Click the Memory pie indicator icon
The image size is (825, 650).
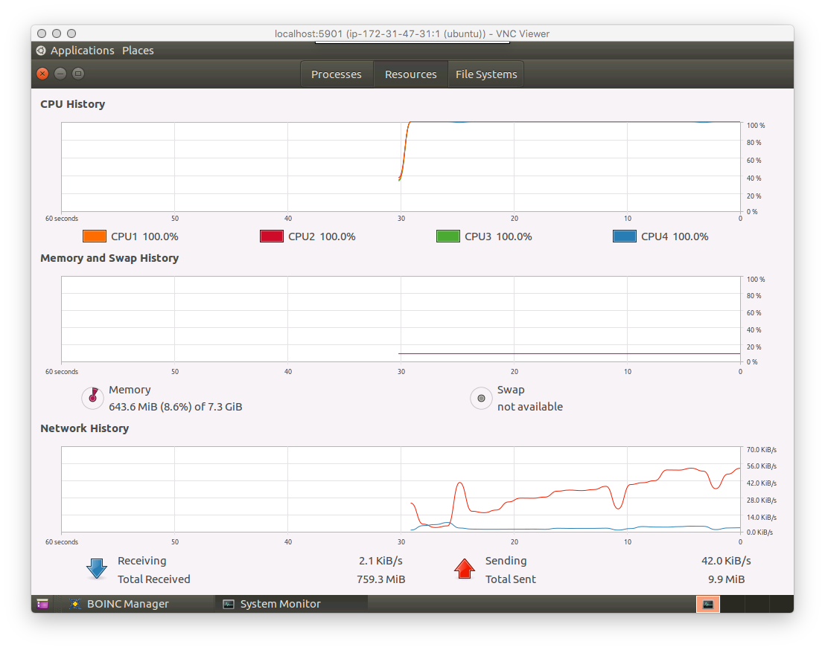[92, 398]
